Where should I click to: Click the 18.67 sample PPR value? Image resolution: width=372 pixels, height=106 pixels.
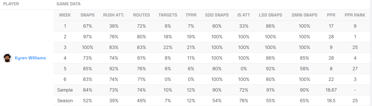(331, 90)
